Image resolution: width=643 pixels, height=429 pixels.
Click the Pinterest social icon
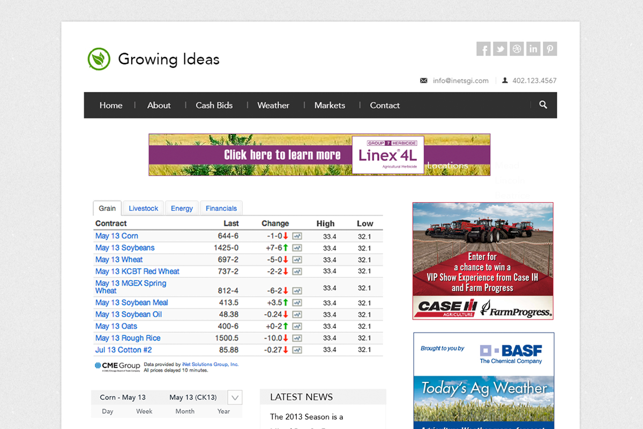[x=550, y=49]
